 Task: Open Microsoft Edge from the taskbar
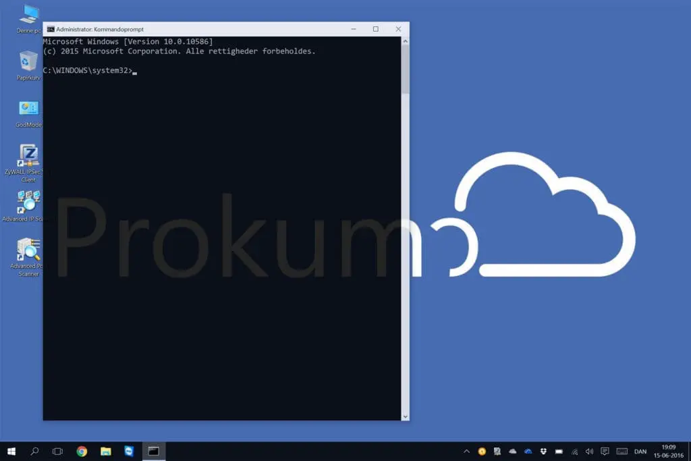[x=129, y=451]
